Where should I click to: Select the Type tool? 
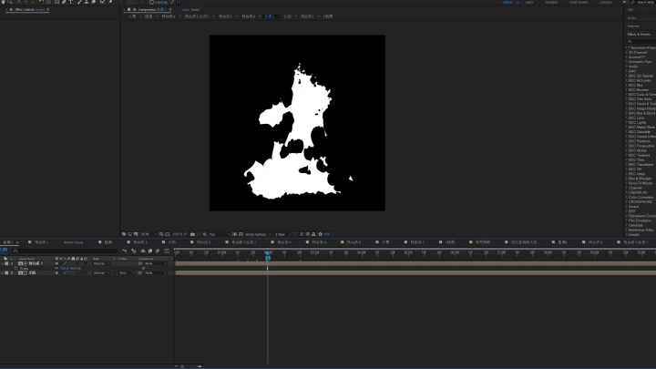tap(71, 2)
